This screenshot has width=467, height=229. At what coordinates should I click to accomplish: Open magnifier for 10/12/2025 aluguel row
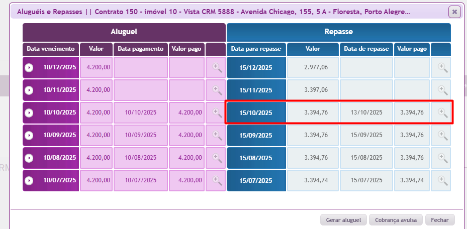point(217,67)
